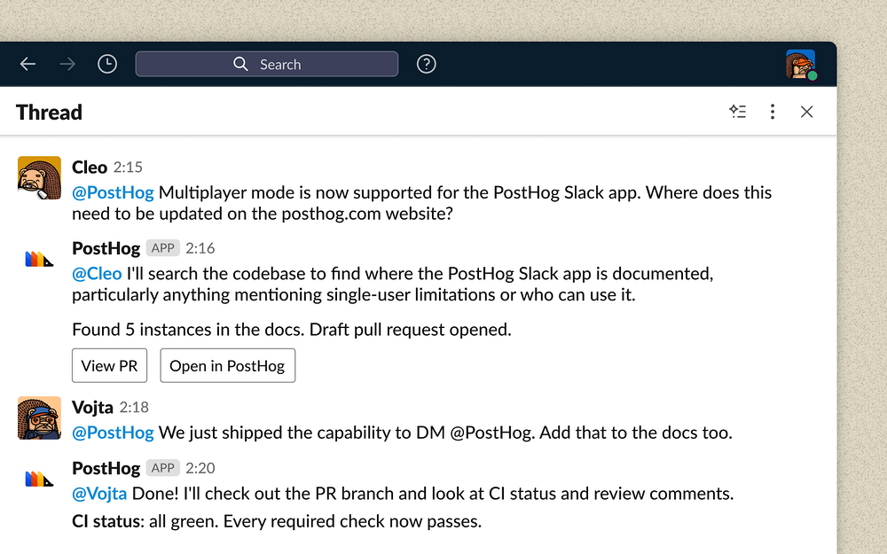Screen dimensions: 887x554
Task: Open Cleo's profile from her name
Action: (x=90, y=168)
